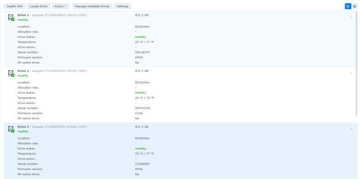Click the Drive 3 disk icon

tap(11, 129)
